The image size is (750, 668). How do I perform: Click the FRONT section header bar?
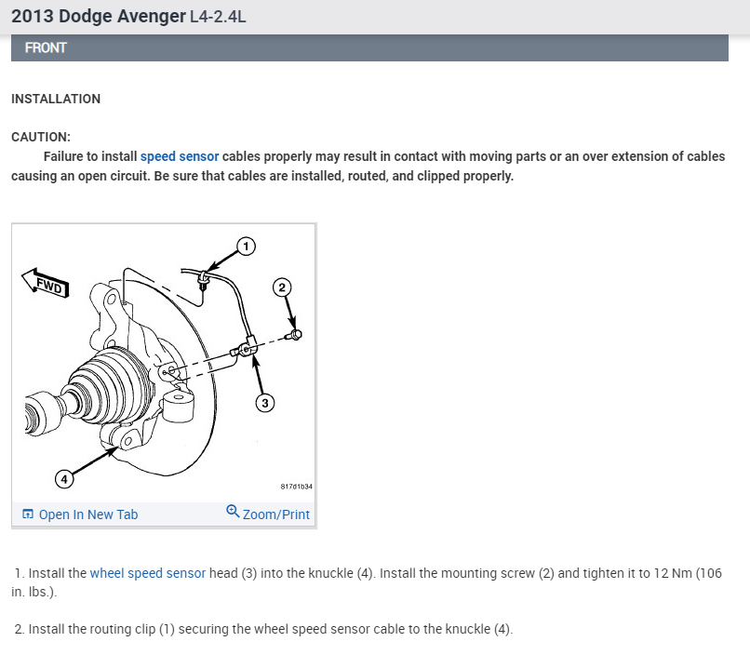click(369, 47)
